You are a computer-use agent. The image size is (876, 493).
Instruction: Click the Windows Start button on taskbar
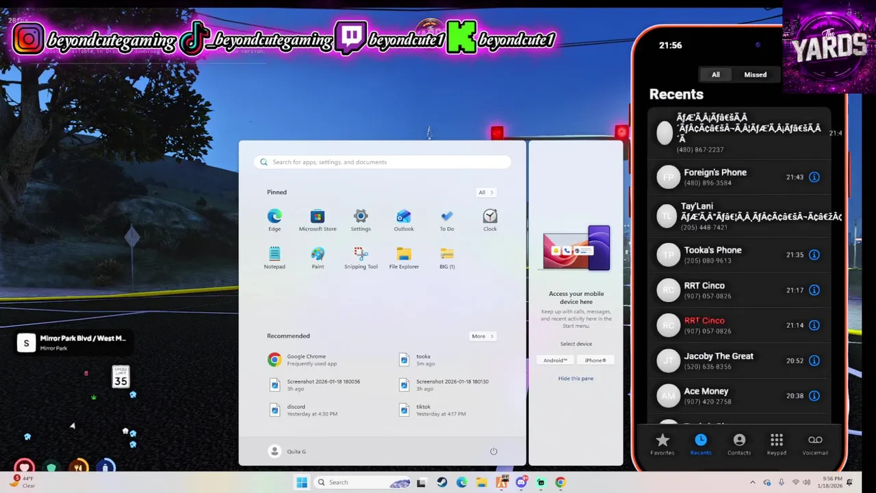(302, 482)
